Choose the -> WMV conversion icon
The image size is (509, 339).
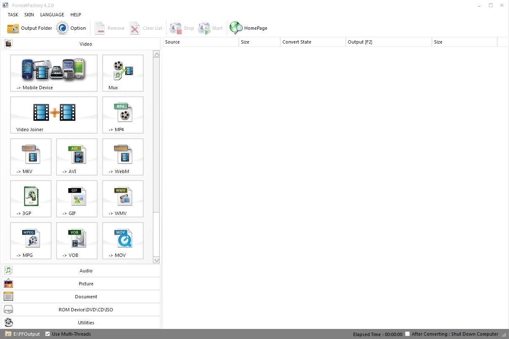click(123, 199)
